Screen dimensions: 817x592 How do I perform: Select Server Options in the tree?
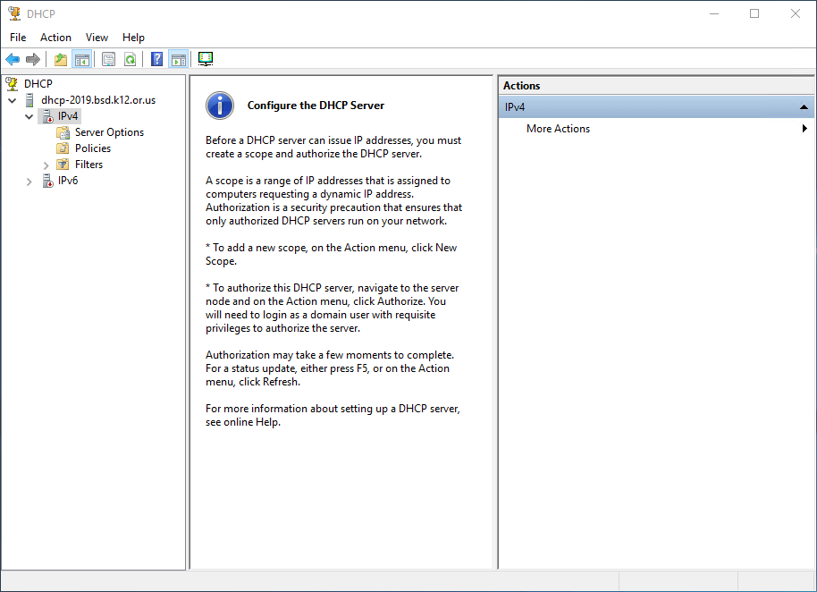(109, 132)
